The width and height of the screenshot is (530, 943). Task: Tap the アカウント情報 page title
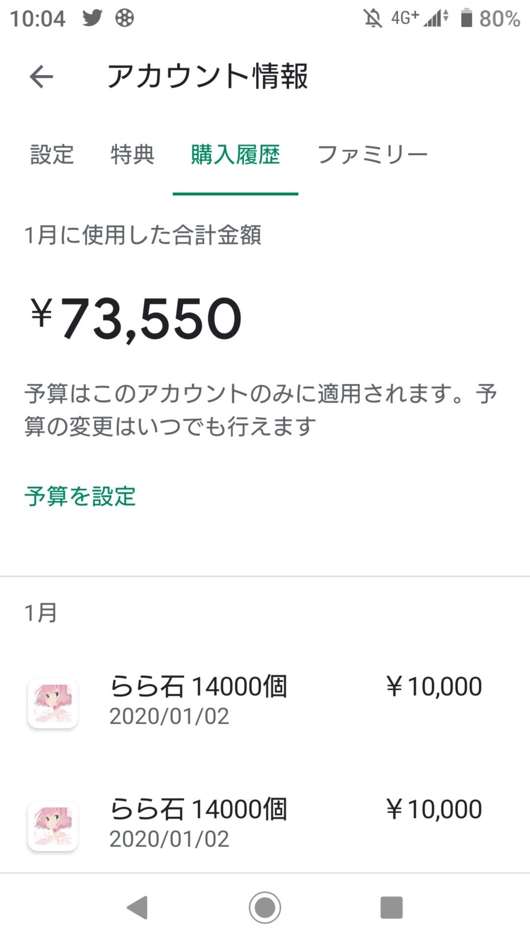208,77
